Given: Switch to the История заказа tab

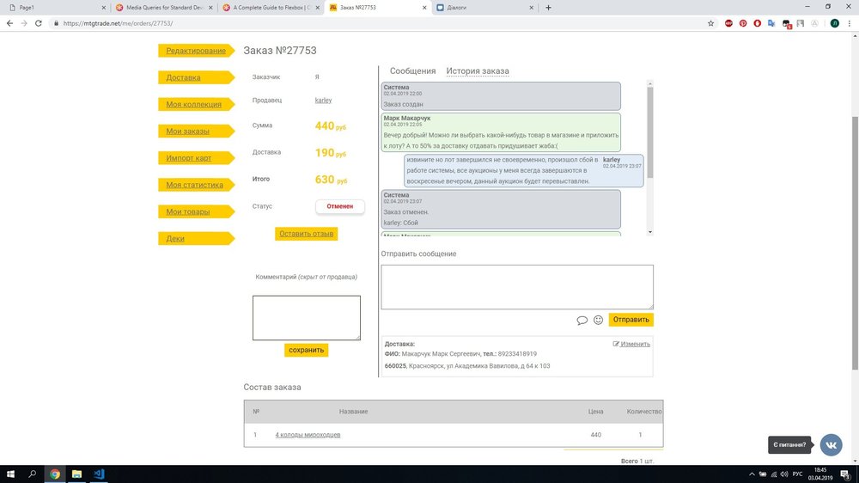Looking at the screenshot, I should click(477, 71).
